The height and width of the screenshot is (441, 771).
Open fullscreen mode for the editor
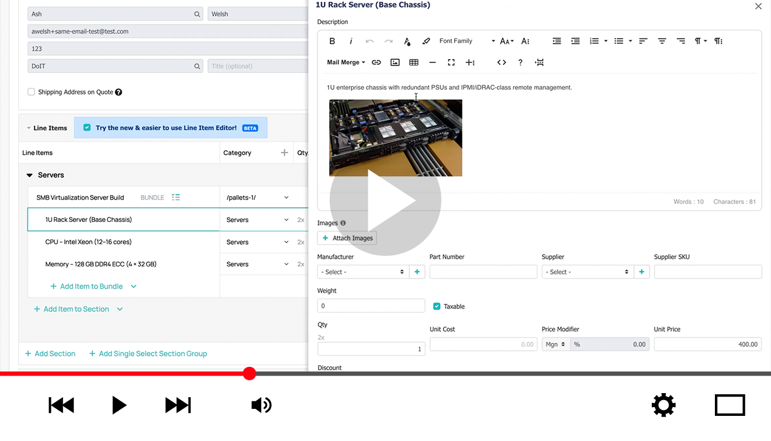point(451,62)
